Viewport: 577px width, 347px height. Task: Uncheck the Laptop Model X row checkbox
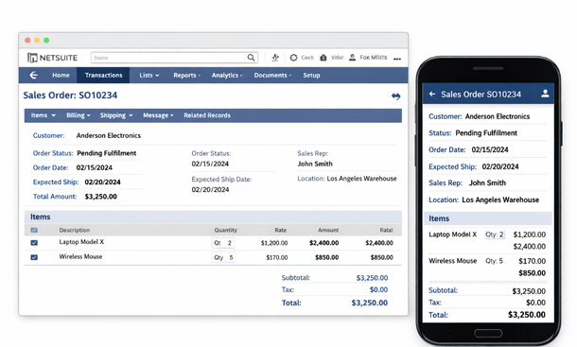[x=34, y=242]
